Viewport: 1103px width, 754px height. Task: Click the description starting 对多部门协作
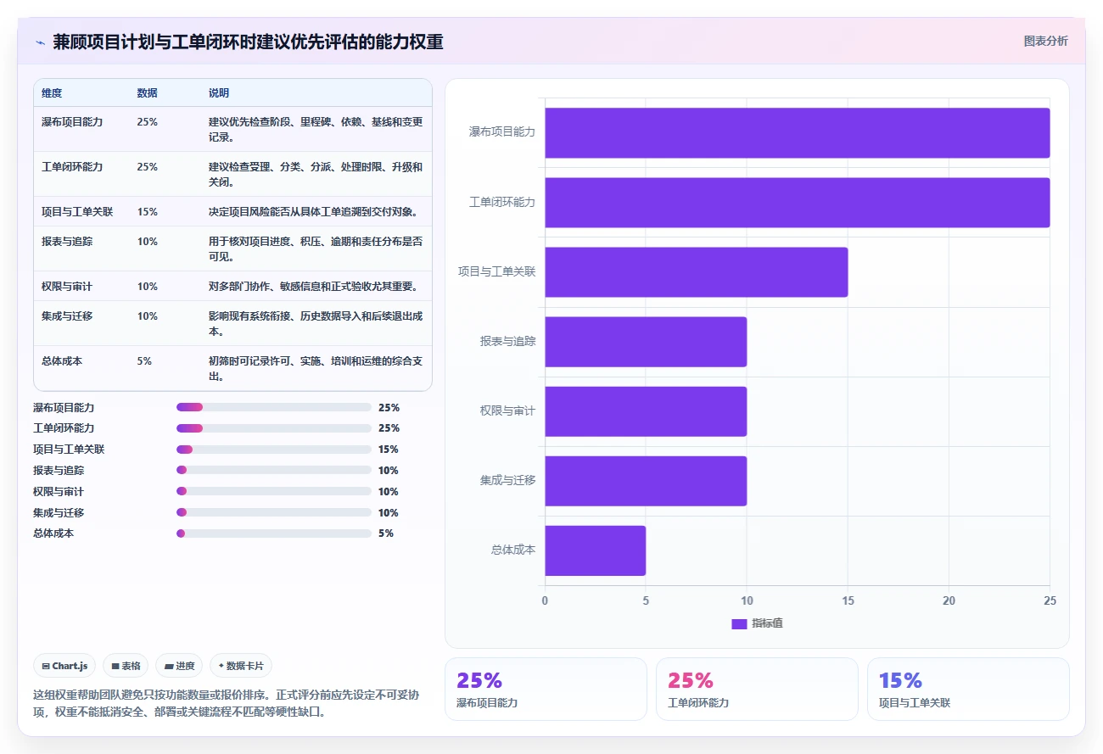click(x=313, y=287)
